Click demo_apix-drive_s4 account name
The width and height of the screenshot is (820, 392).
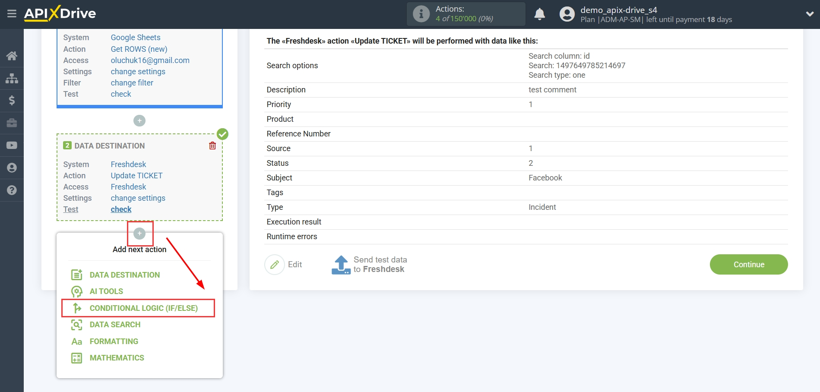click(619, 9)
